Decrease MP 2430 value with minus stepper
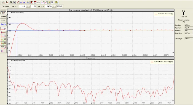 tap(55, 6)
